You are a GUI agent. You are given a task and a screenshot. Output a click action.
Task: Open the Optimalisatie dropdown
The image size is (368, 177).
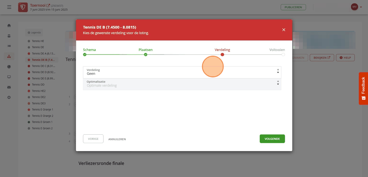coord(182,84)
